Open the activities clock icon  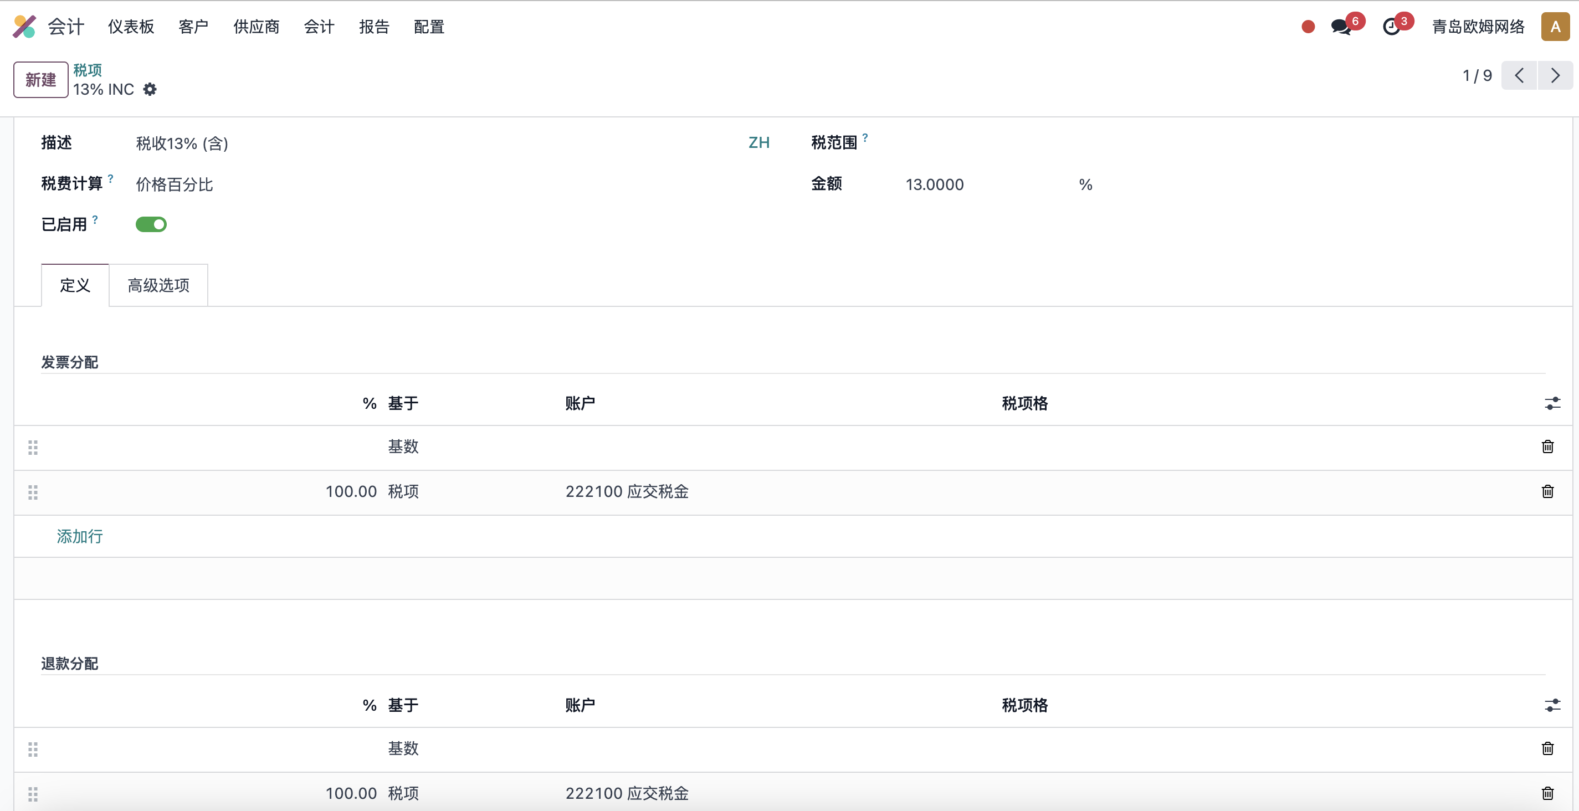pos(1391,27)
